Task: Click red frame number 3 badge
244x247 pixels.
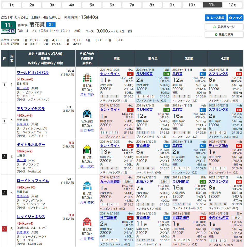Action: (x=4, y=229)
